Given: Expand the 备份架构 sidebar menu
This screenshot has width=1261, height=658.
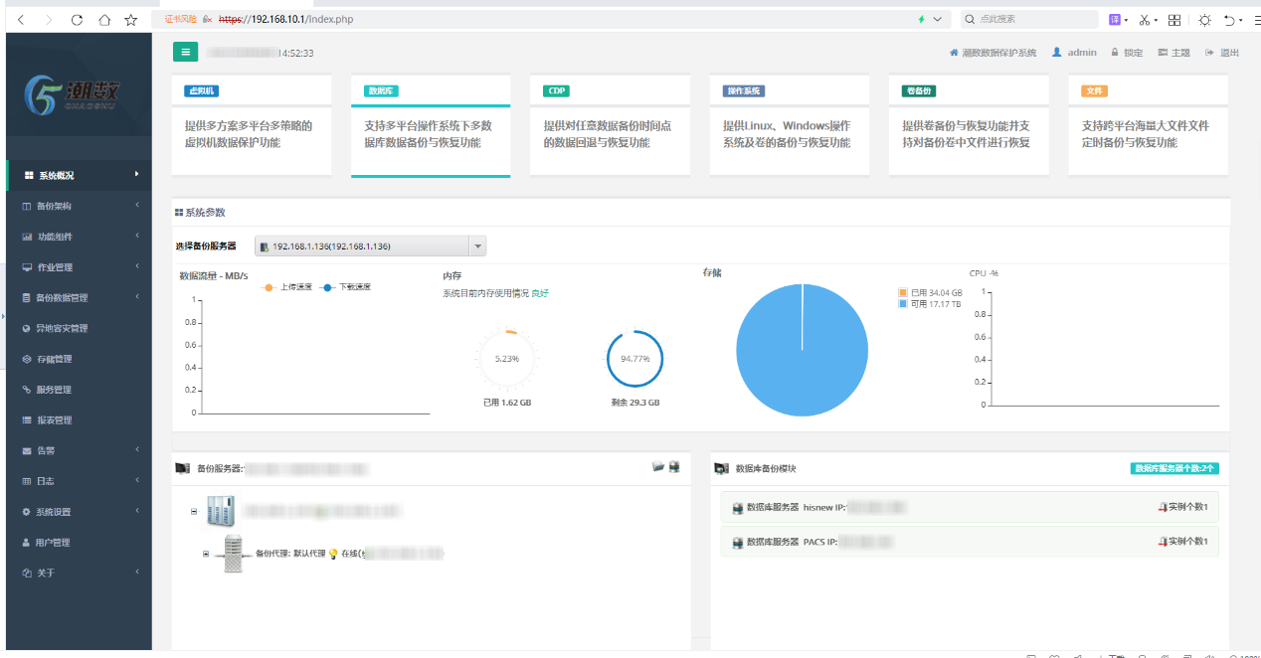Looking at the screenshot, I should point(80,206).
